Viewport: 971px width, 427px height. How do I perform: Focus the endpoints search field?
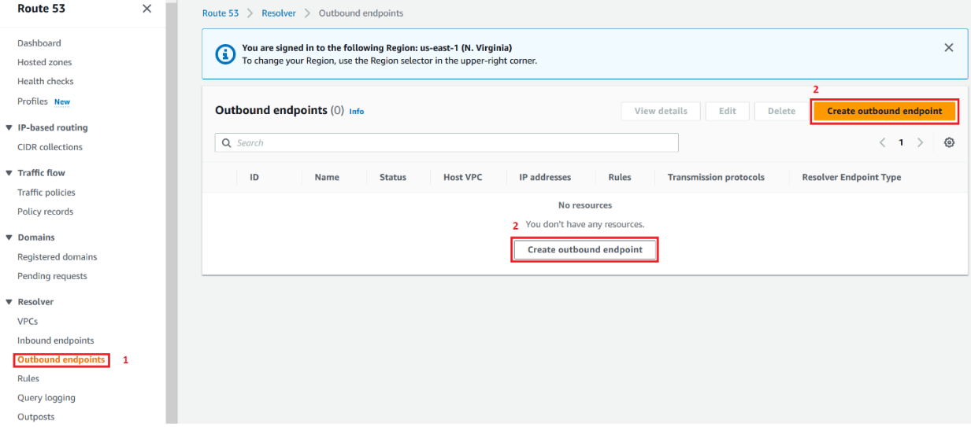[447, 142]
